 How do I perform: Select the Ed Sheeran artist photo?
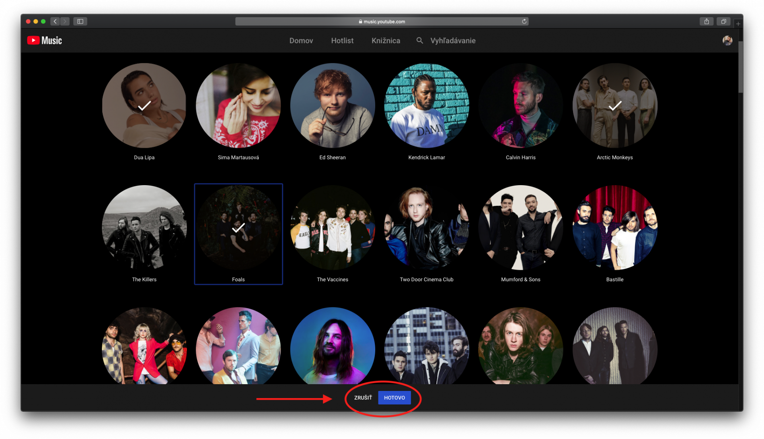pyautogui.click(x=333, y=106)
